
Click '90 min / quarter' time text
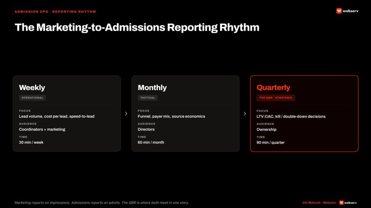(270, 143)
